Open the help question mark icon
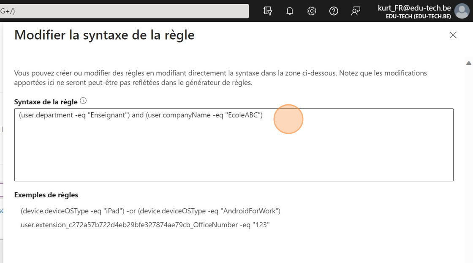This screenshot has height=263, width=473. point(334,11)
